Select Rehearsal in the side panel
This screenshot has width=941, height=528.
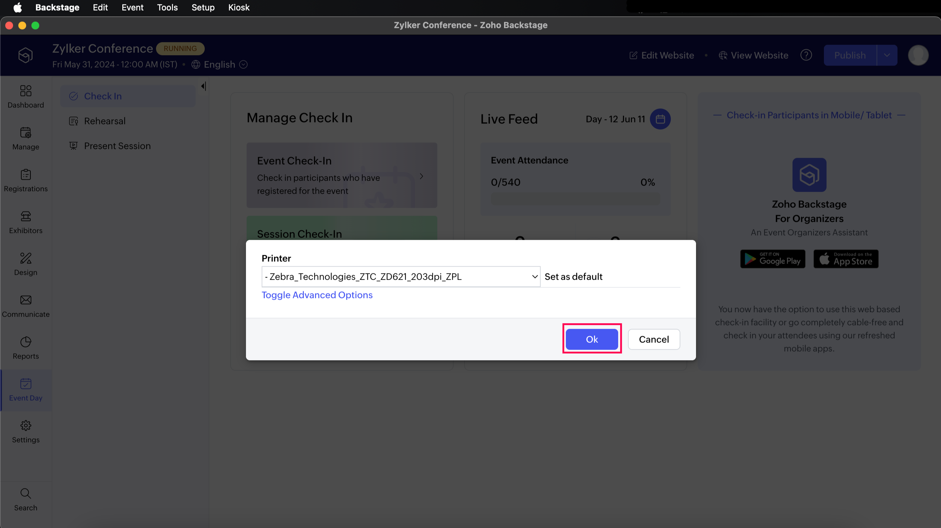coord(104,121)
